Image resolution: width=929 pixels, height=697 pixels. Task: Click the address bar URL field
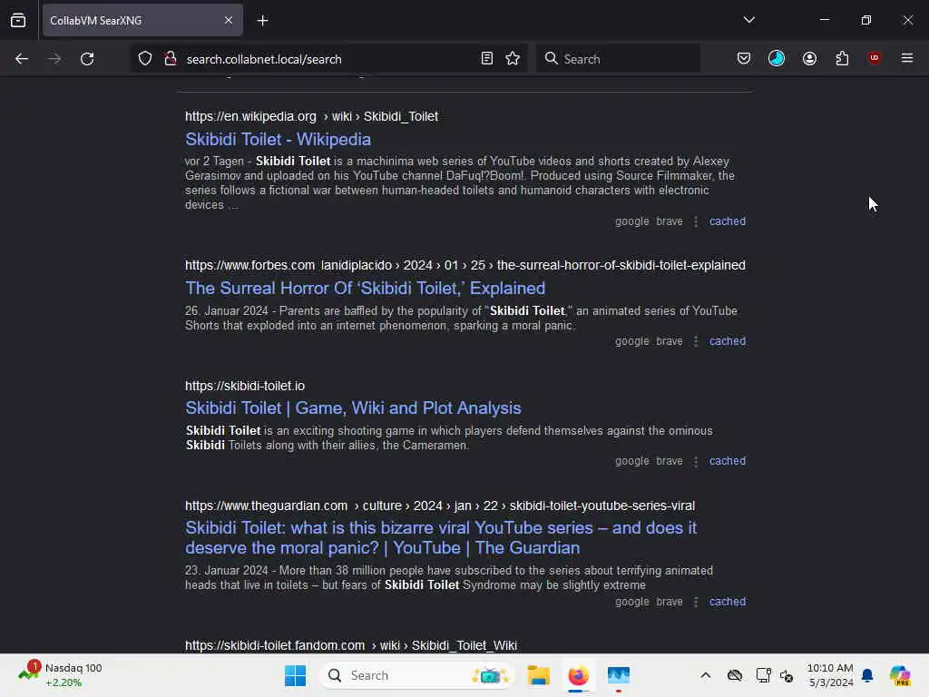click(x=328, y=59)
